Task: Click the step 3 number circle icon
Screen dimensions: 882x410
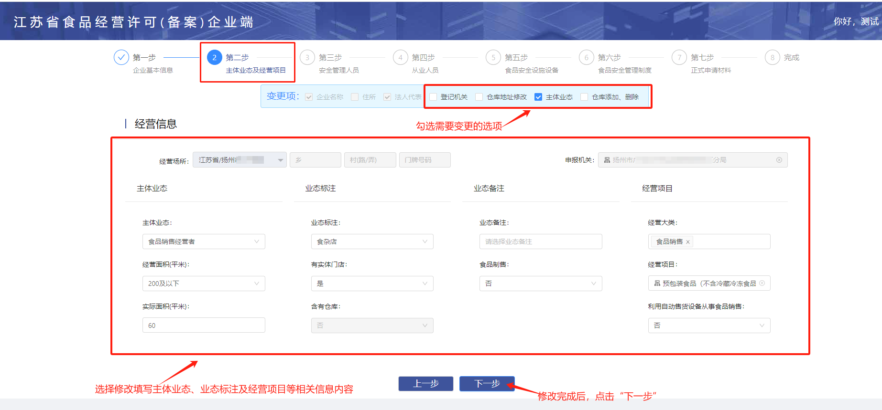Action: [x=307, y=58]
